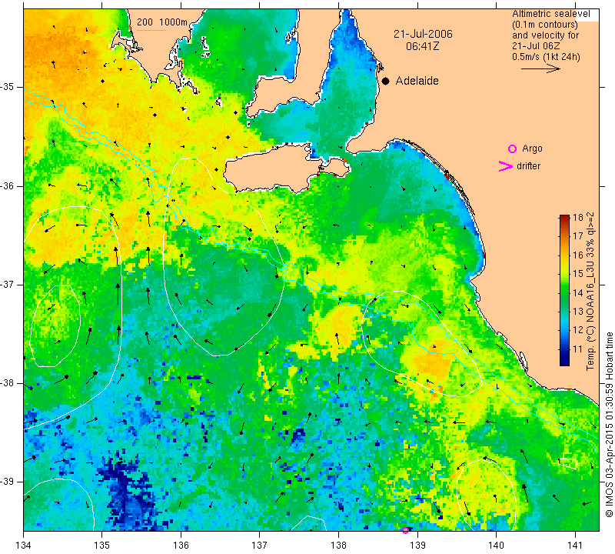Click the IMOS copyright timestamp text
The width and height of the screenshot is (615, 554).
(609, 424)
